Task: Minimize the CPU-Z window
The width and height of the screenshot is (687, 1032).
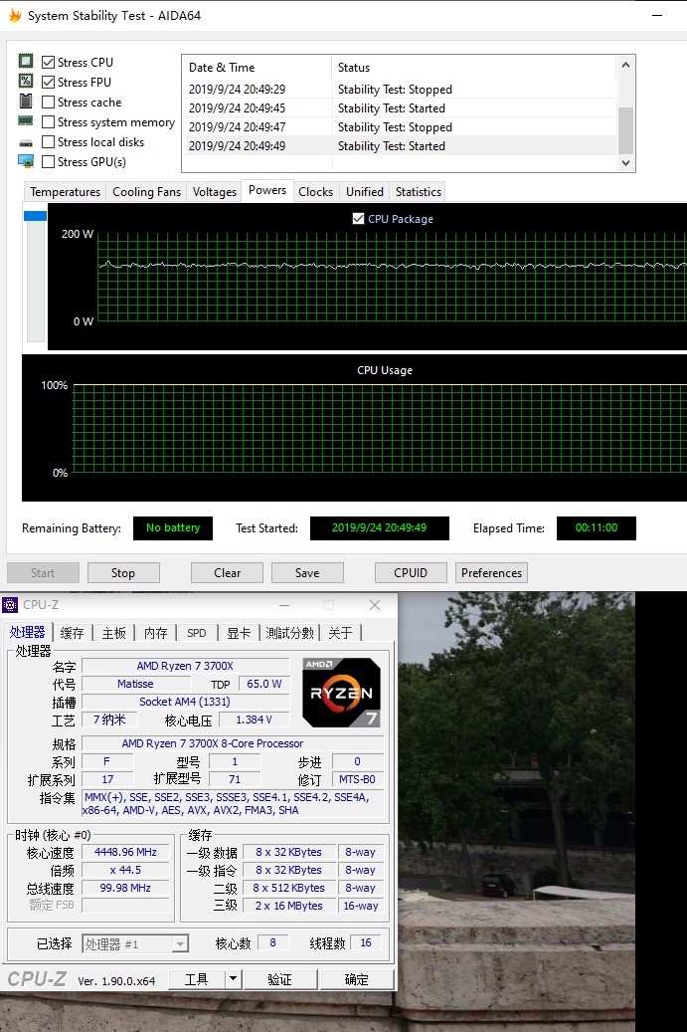Action: pyautogui.click(x=284, y=605)
